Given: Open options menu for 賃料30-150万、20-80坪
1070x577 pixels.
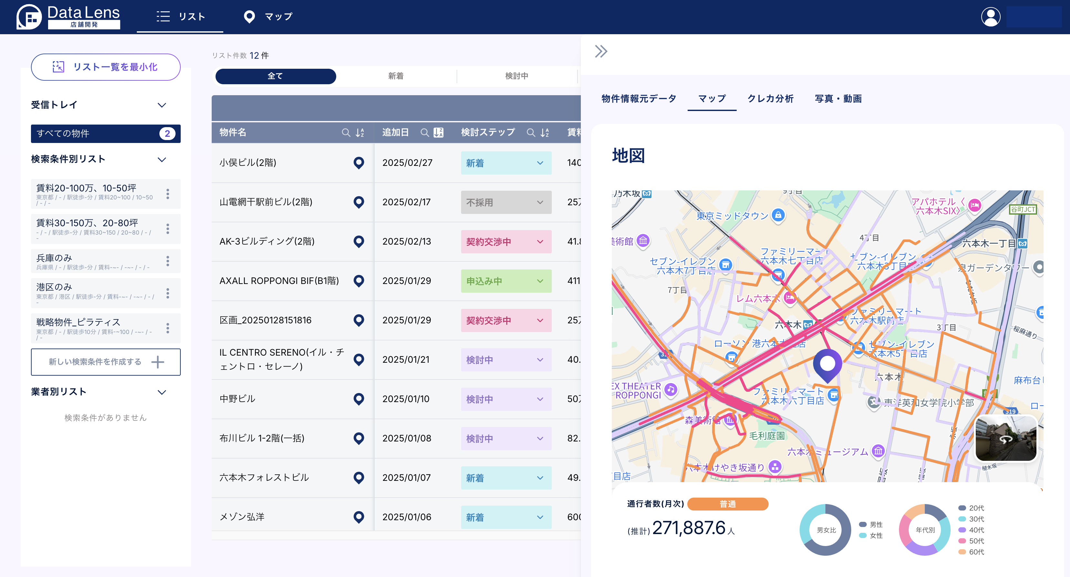Looking at the screenshot, I should 168,229.
